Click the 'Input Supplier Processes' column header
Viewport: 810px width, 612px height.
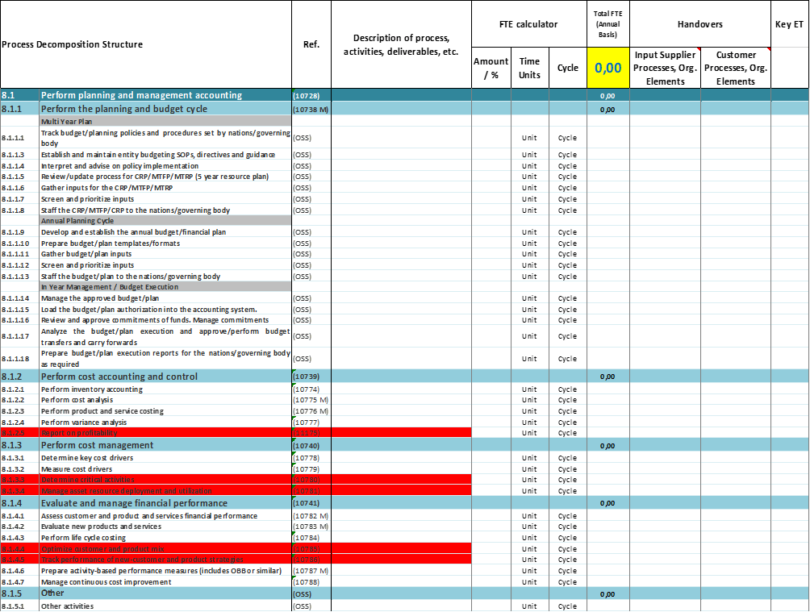click(665, 69)
